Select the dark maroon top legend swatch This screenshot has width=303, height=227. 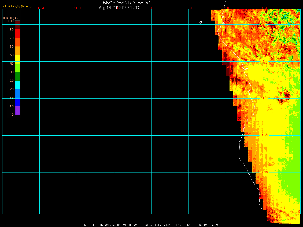click(x=17, y=25)
